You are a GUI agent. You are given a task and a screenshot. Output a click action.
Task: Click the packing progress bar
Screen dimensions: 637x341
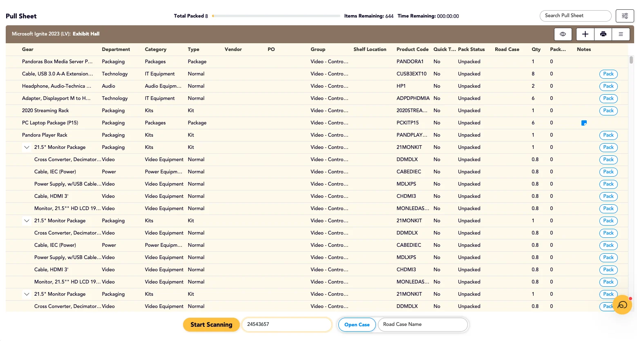coord(276,16)
